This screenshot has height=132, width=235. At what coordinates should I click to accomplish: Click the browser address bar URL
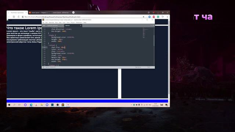(53, 17)
